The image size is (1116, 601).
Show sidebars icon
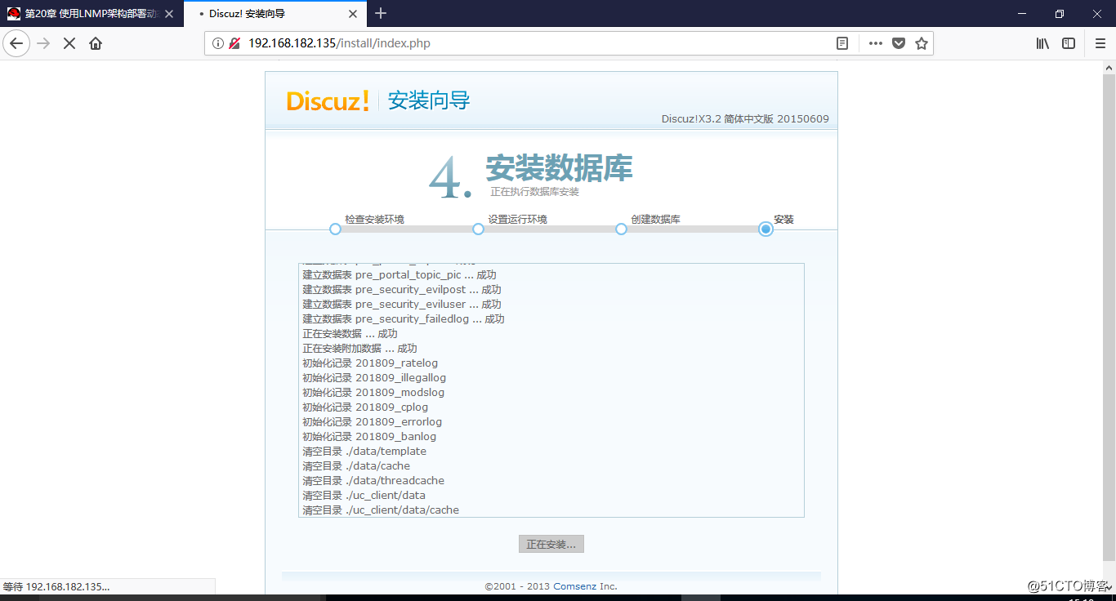pos(1069,43)
